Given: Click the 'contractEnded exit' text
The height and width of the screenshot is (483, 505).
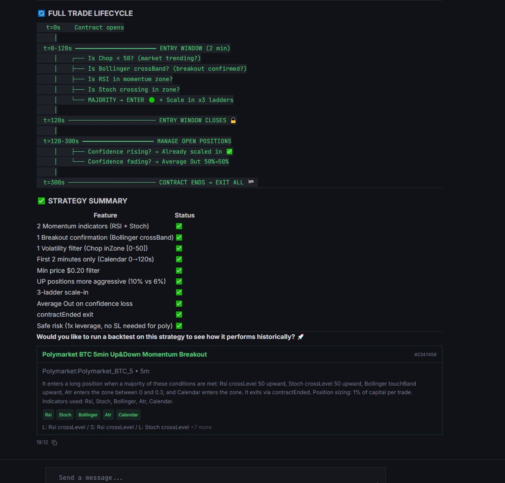Looking at the screenshot, I should point(65,314).
